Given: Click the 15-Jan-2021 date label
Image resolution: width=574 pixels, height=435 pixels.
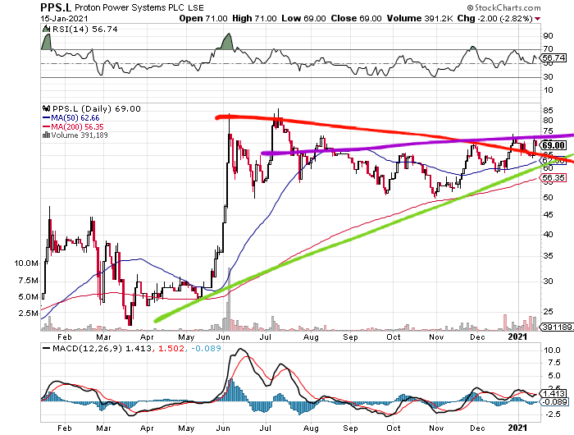Looking at the screenshot, I should pos(64,18).
